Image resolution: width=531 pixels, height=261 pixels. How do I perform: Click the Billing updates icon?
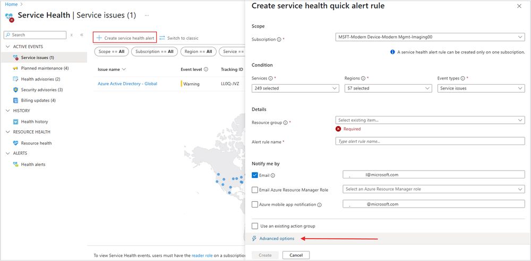[x=15, y=100]
